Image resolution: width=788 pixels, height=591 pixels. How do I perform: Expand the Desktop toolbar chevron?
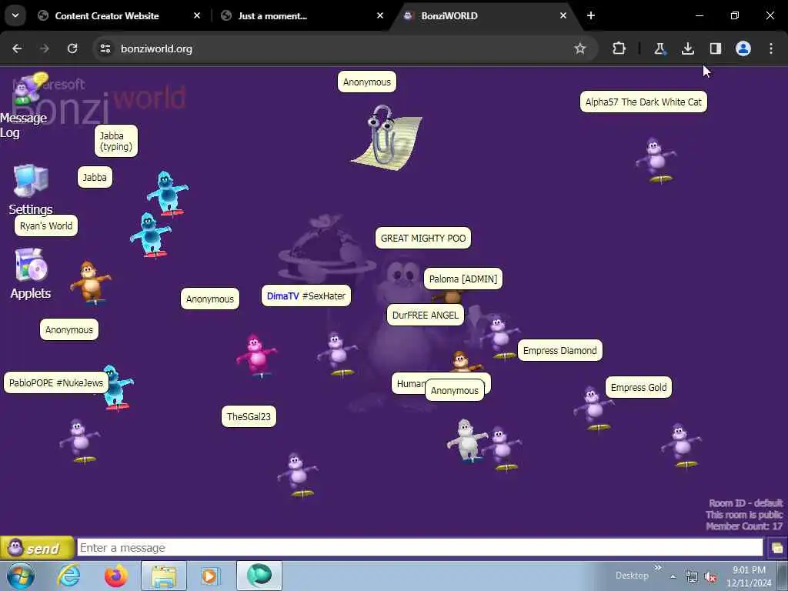coord(657,568)
